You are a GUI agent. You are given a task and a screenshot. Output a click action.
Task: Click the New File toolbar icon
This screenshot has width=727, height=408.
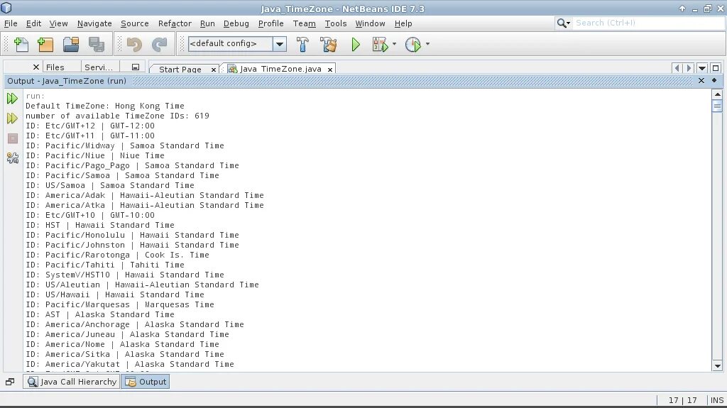tap(21, 45)
